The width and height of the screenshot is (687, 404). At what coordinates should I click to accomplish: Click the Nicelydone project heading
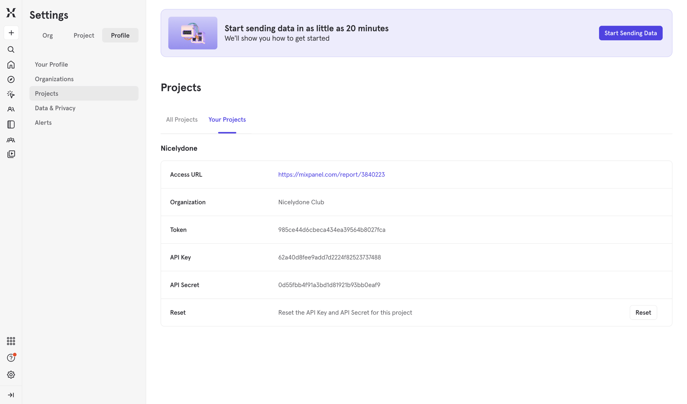179,148
